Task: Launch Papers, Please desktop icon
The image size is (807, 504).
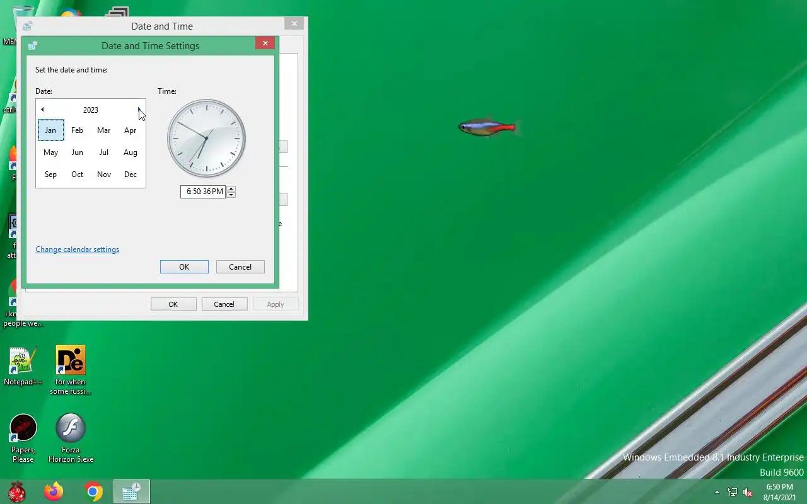Action: pos(23,438)
